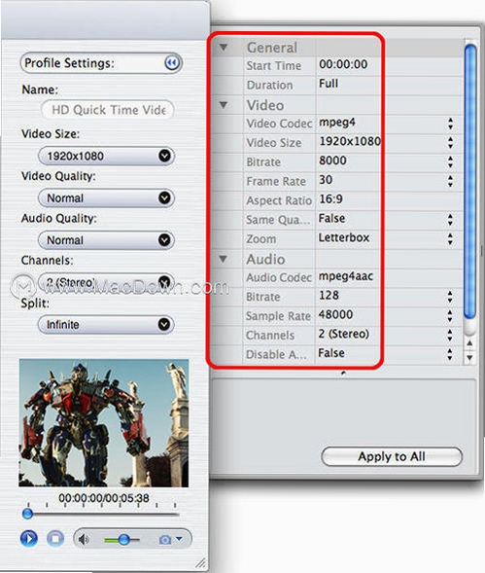Viewport: 485px width, 573px height.
Task: Collapse the Audio section triangle
Action: [224, 259]
